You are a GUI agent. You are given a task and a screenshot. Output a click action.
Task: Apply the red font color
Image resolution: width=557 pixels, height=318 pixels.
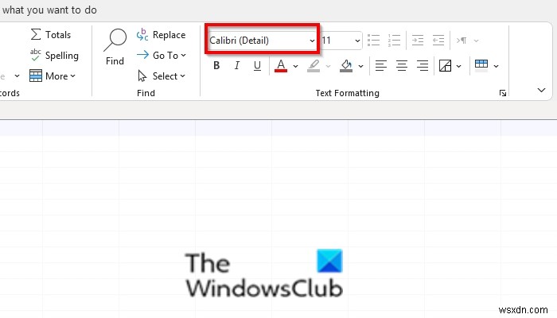pyautogui.click(x=281, y=66)
